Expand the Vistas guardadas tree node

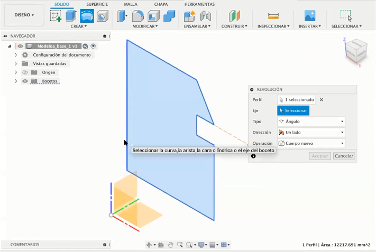[16, 64]
